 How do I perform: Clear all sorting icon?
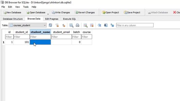coord(64,25)
